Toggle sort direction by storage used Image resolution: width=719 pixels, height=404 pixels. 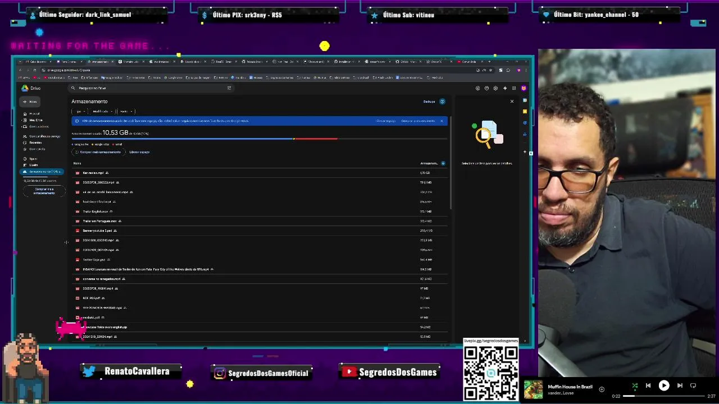pyautogui.click(x=443, y=163)
